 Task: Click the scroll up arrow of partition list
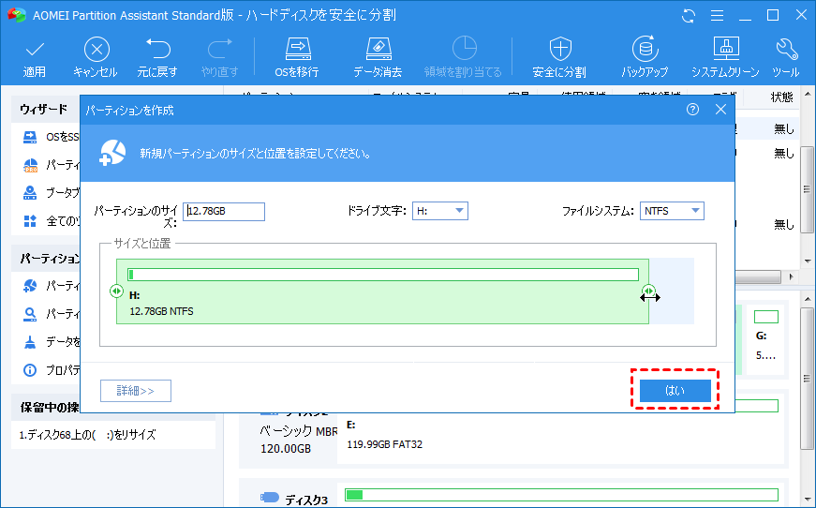pyautogui.click(x=808, y=95)
